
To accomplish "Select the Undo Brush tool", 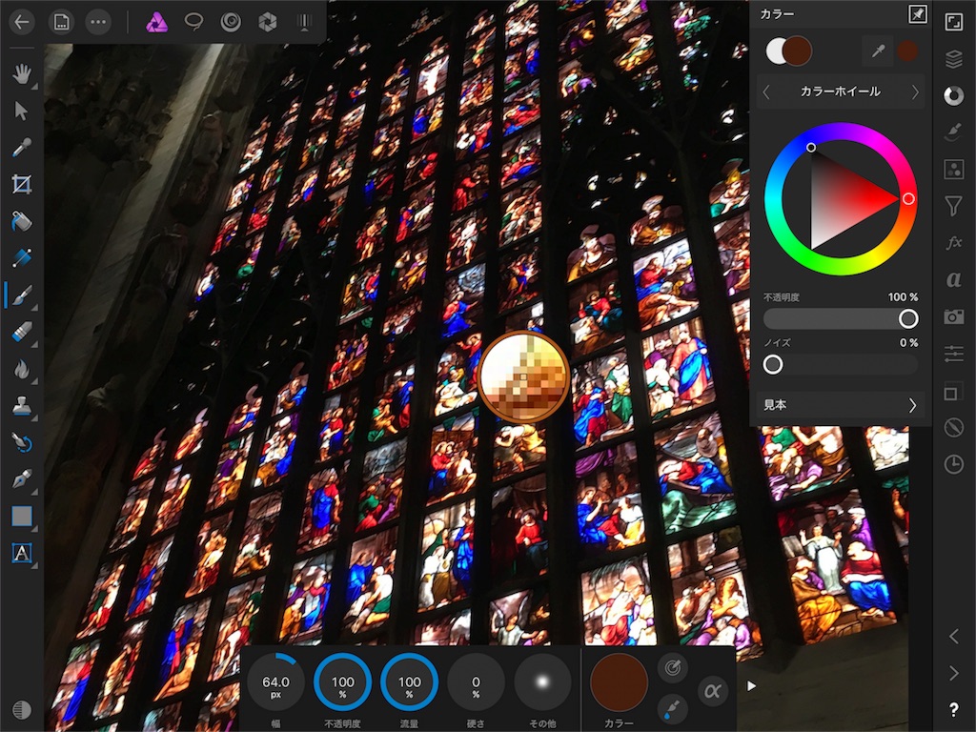I will pyautogui.click(x=22, y=442).
